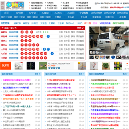
Task: Open the 福彩3D字谜 panel title
Action: click(x=51, y=74)
